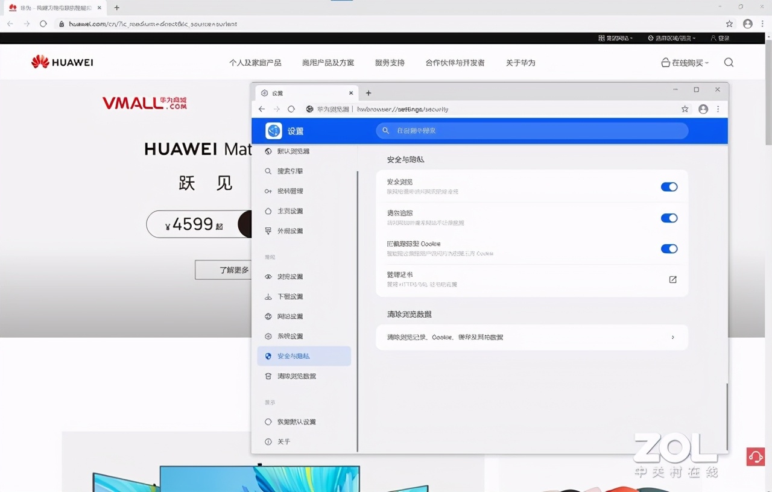This screenshot has height=492, width=772.
Task: Open a new tab in the settings window
Action: [x=369, y=93]
